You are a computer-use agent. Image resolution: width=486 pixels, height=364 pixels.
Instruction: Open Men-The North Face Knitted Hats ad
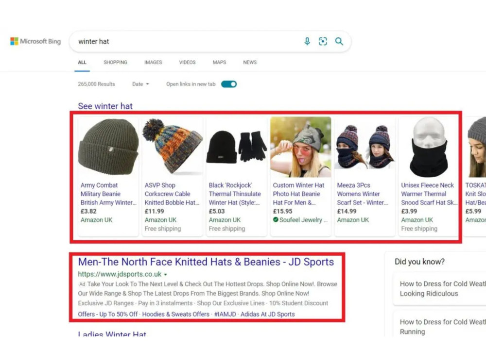206,262
